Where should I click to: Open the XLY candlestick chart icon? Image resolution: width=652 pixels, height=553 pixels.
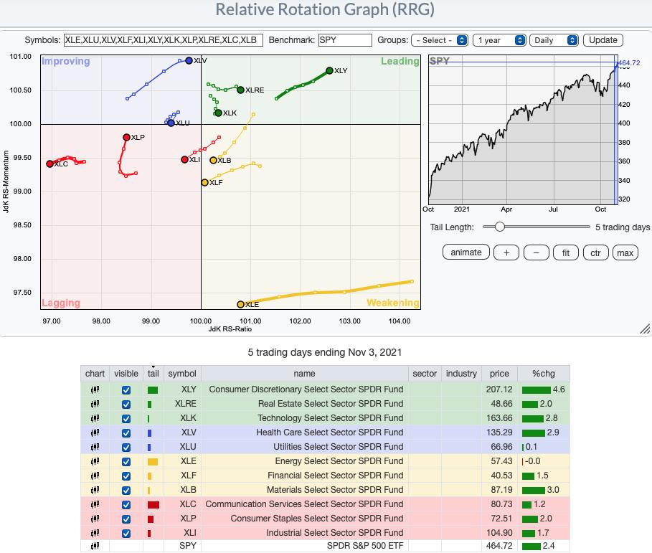point(95,389)
